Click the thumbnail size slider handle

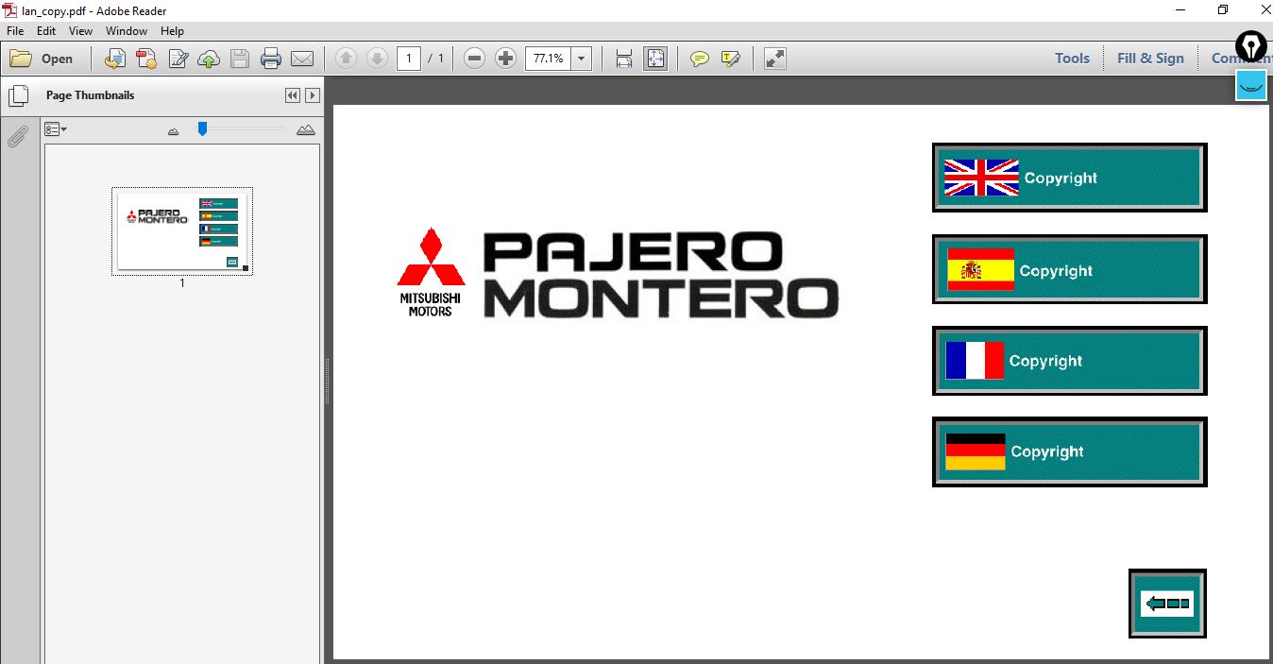202,128
